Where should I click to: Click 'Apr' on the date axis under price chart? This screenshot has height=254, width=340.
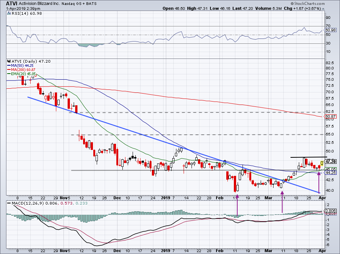322,198
